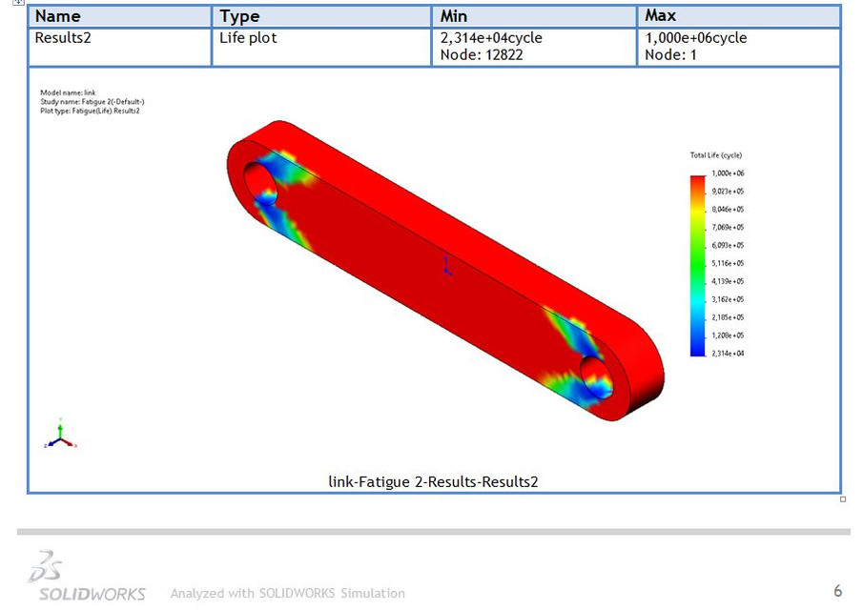Click the Total Life legend title
Screen dimensions: 863x610
click(715, 154)
